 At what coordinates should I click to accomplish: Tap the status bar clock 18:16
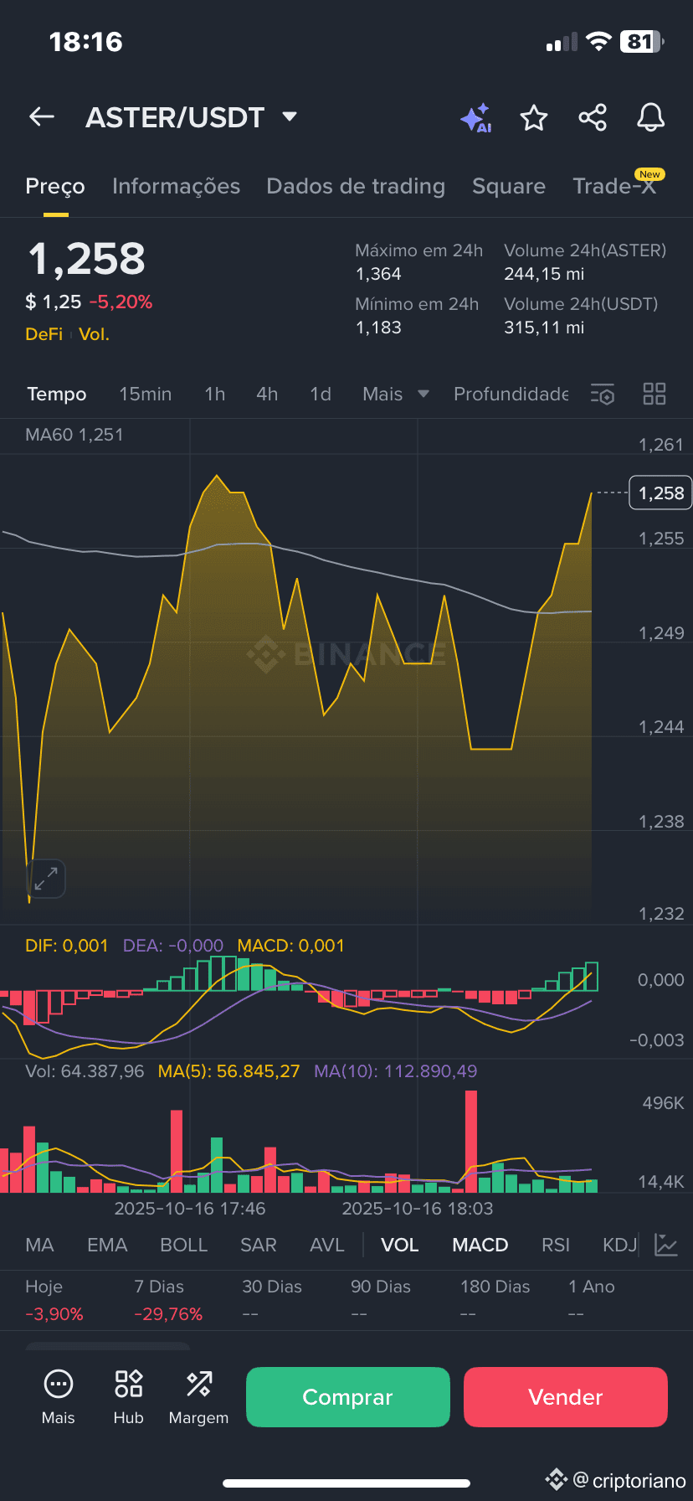click(x=86, y=42)
